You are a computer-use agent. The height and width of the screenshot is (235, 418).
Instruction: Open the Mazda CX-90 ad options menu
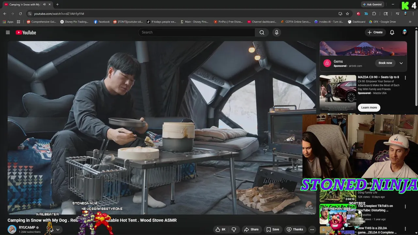(x=405, y=78)
